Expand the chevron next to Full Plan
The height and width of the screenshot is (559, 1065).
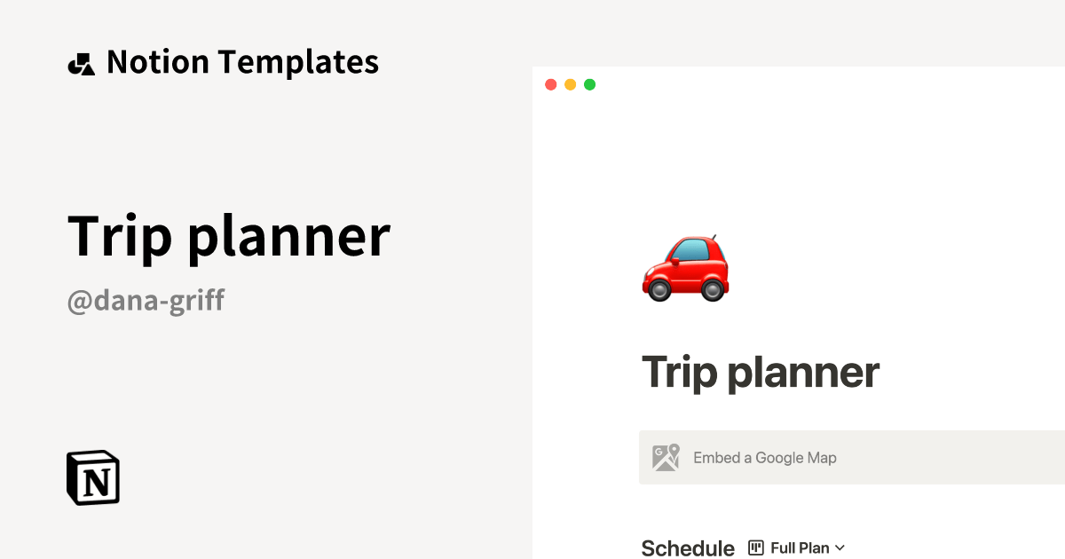pos(840,547)
